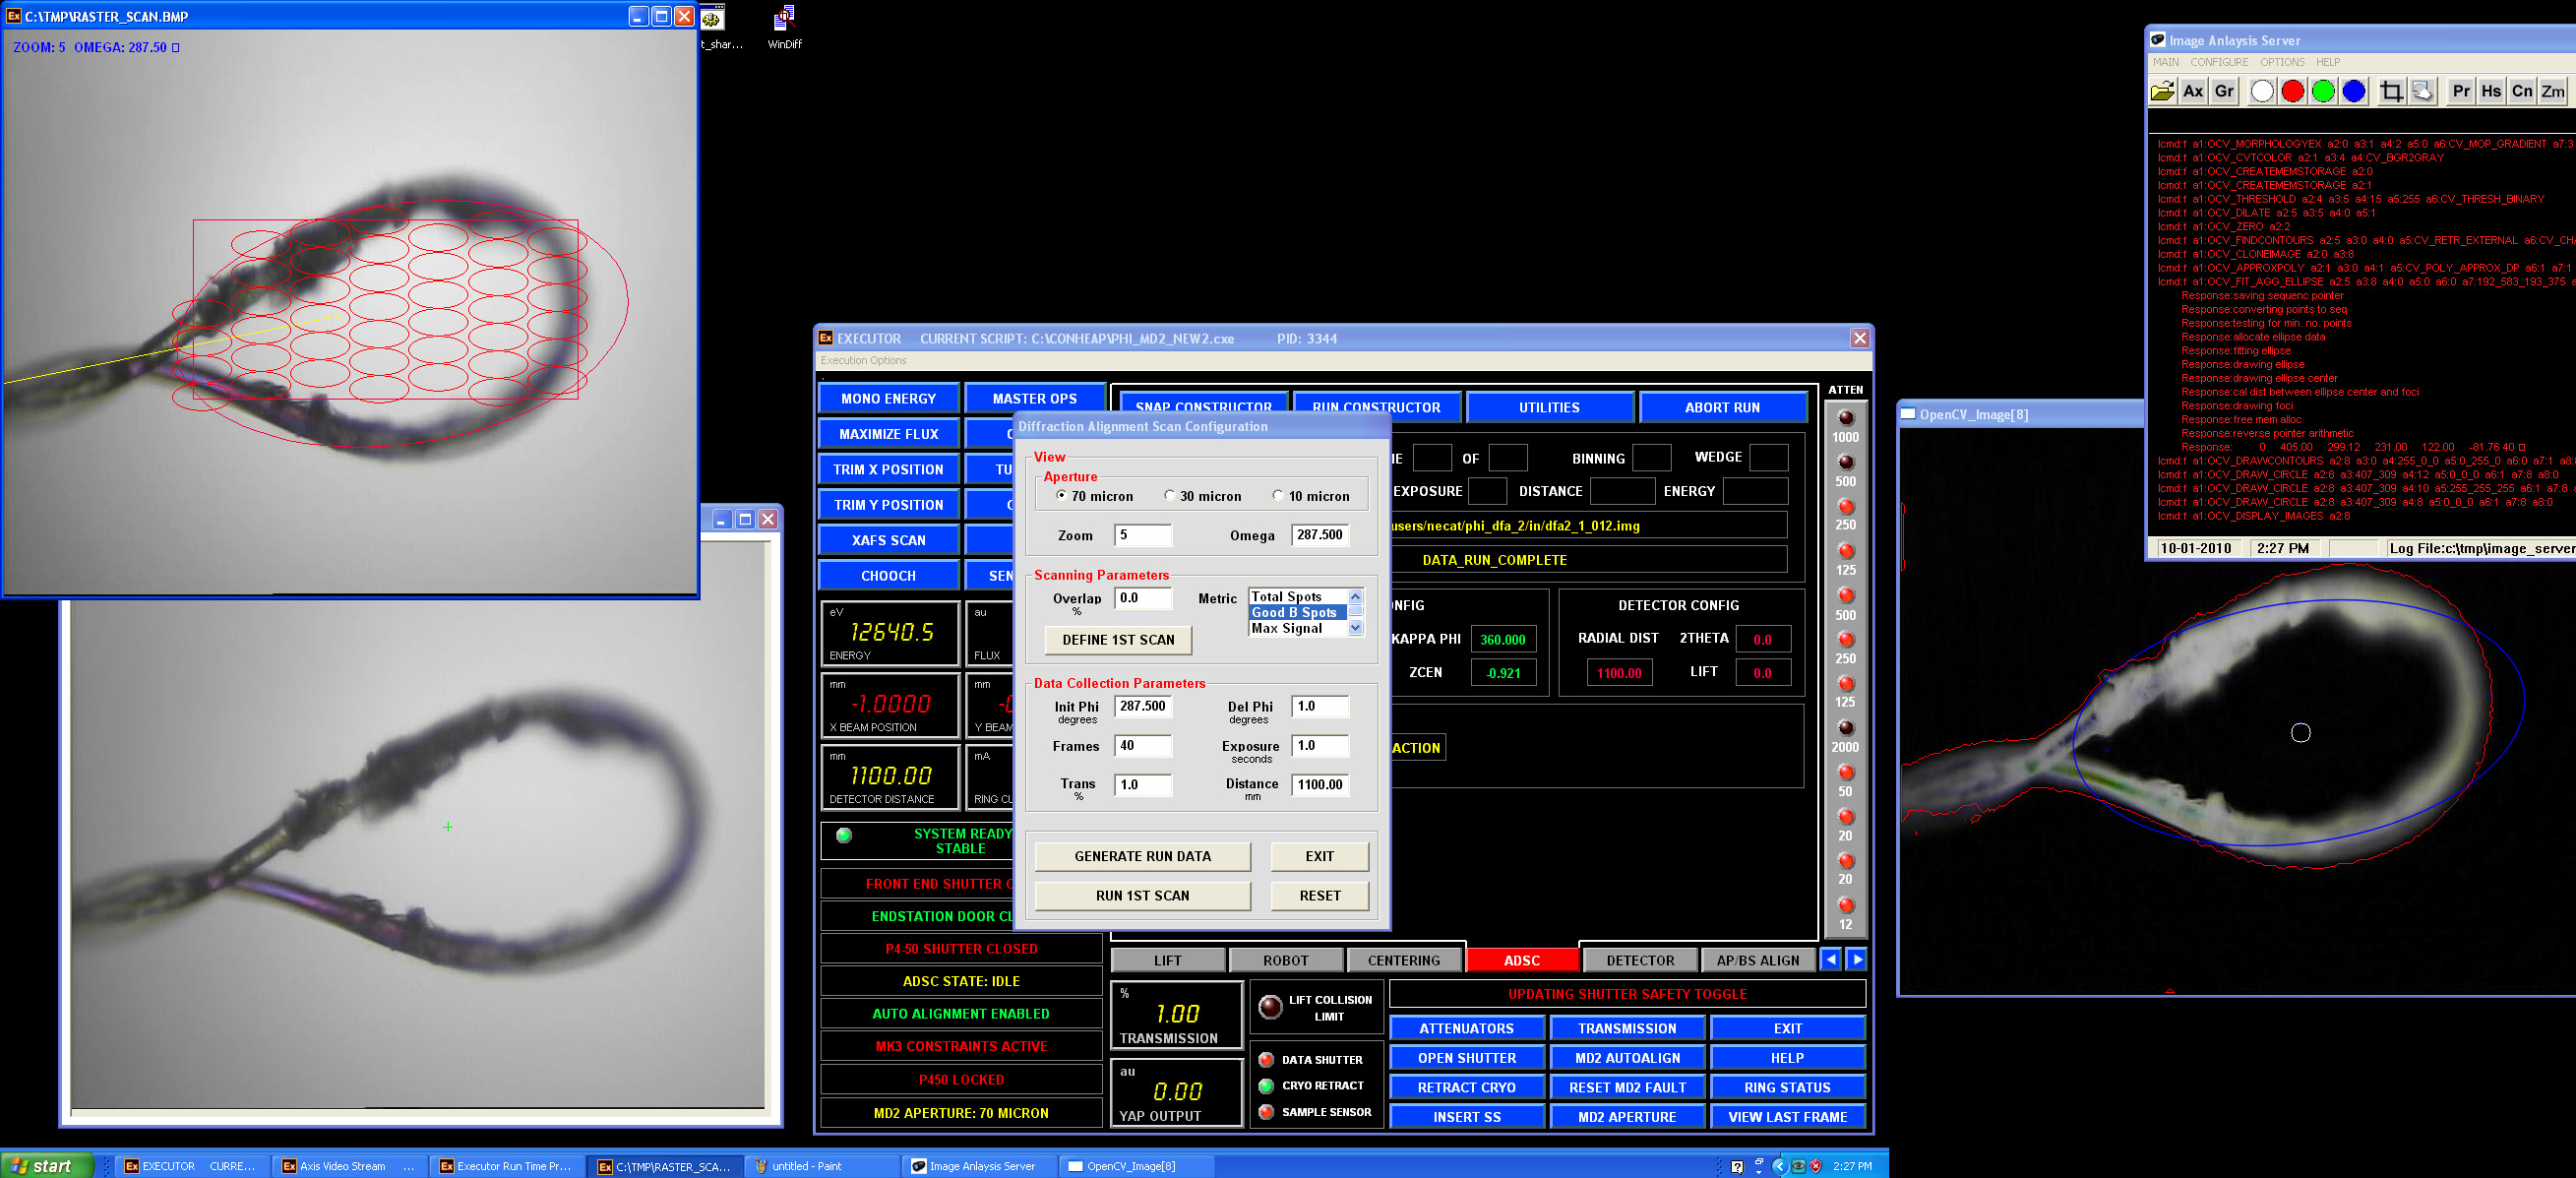Select the red color circle button

[2293, 91]
